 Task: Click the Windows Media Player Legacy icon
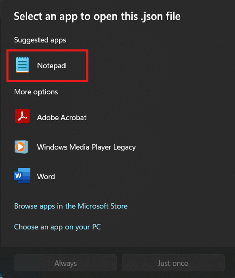pyautogui.click(x=22, y=147)
